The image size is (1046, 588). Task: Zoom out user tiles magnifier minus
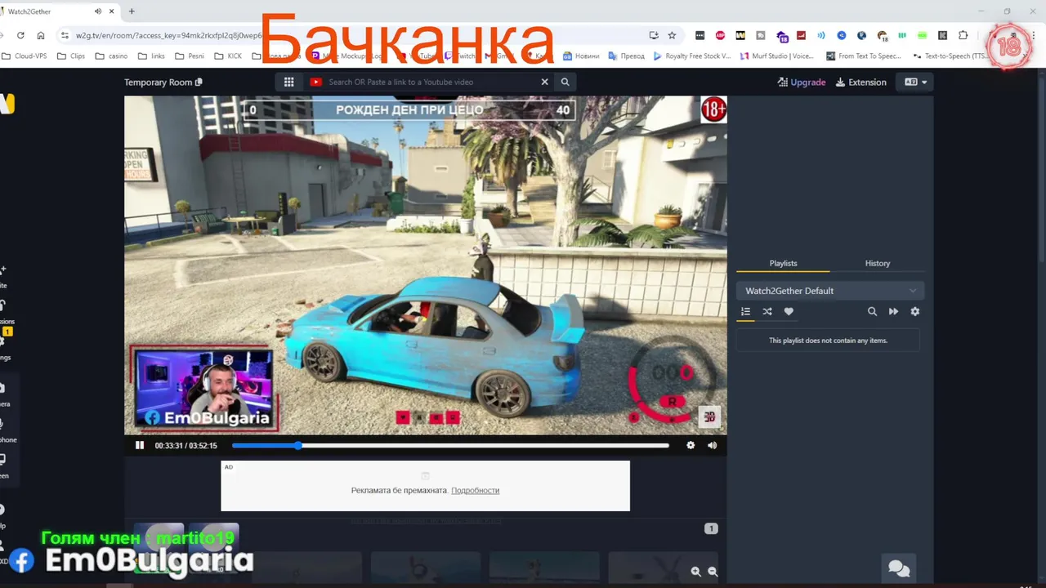pos(713,572)
